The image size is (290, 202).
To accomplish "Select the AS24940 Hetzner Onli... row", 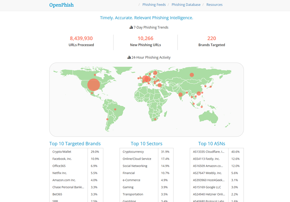I will click(217, 194).
